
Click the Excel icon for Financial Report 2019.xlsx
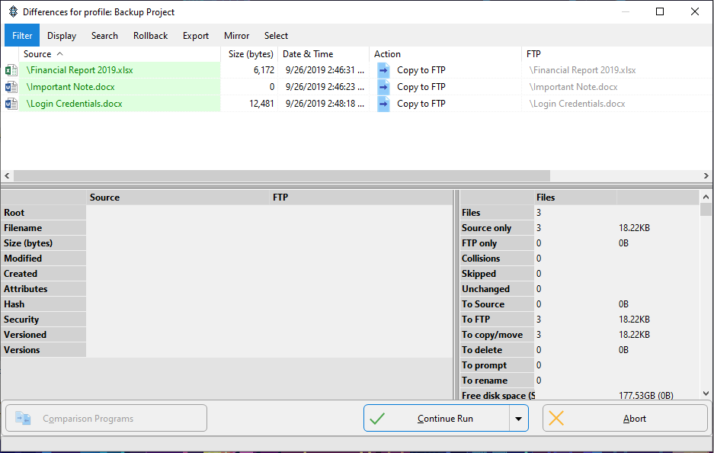point(11,70)
